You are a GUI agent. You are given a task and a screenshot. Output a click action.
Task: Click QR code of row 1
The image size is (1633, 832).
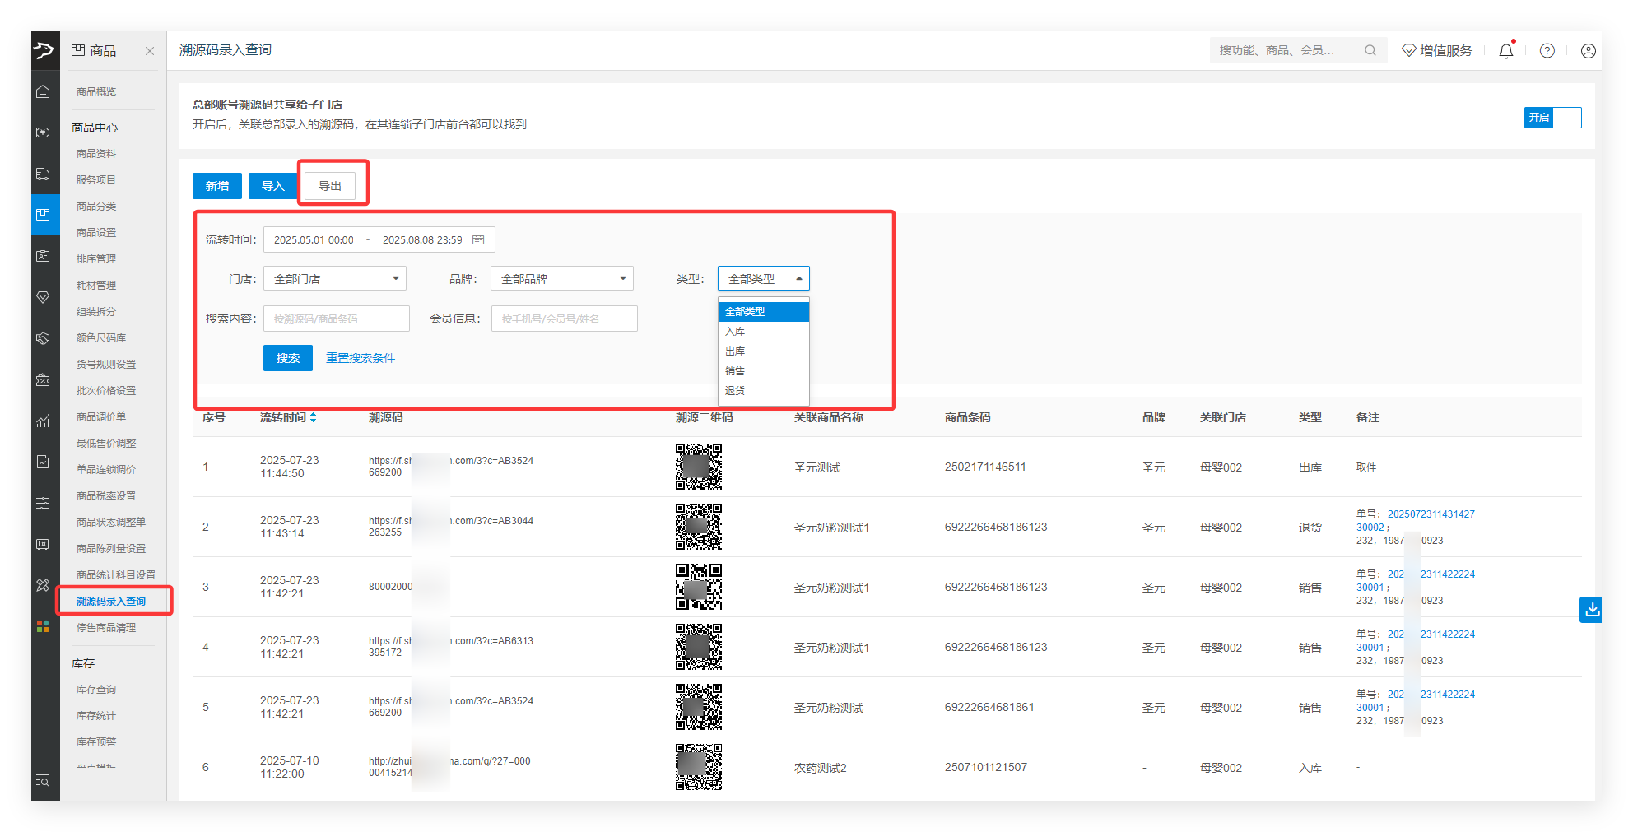point(699,467)
